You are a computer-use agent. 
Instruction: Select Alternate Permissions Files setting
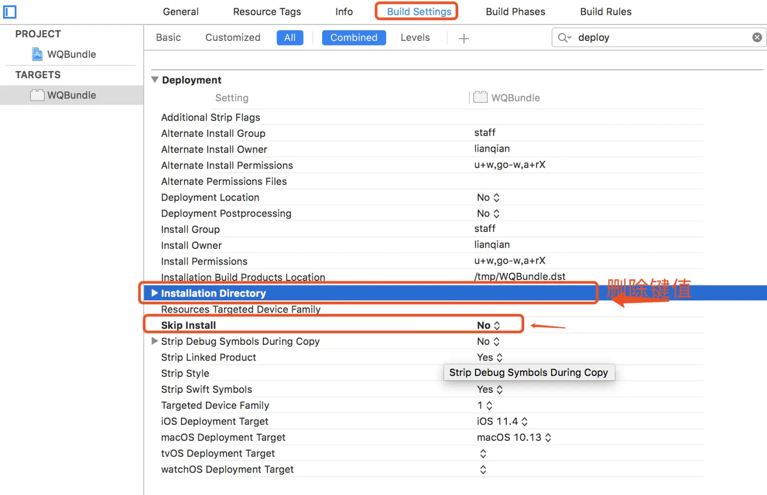coord(223,181)
